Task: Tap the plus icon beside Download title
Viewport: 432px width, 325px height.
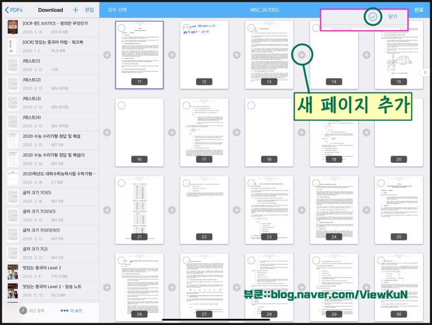Action: tap(75, 10)
